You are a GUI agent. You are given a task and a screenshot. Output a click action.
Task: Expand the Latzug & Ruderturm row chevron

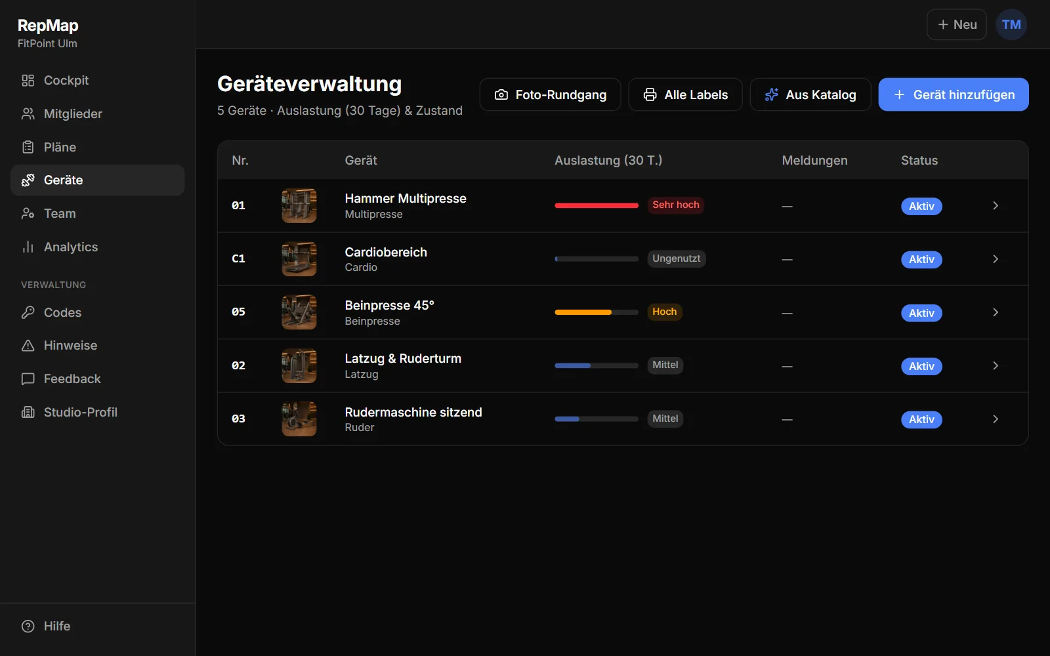coord(996,365)
